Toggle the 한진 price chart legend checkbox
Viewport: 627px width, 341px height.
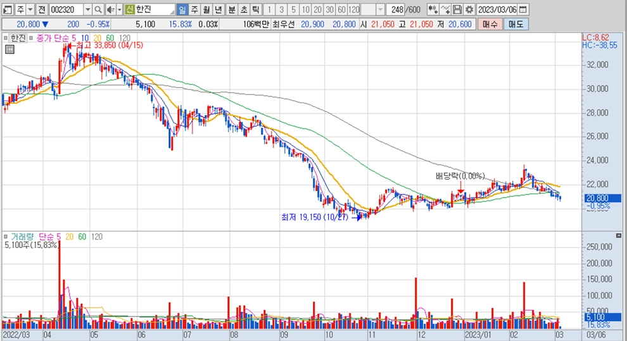pos(6,38)
